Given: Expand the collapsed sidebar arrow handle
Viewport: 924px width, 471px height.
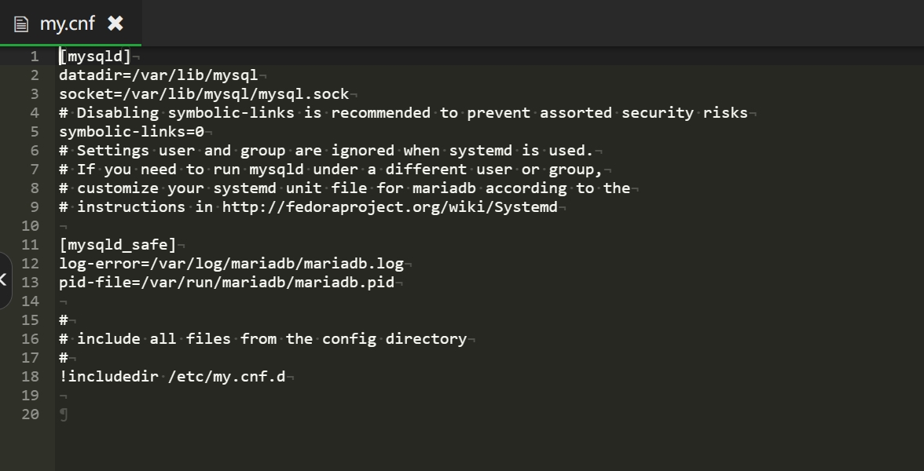Looking at the screenshot, I should pos(5,279).
